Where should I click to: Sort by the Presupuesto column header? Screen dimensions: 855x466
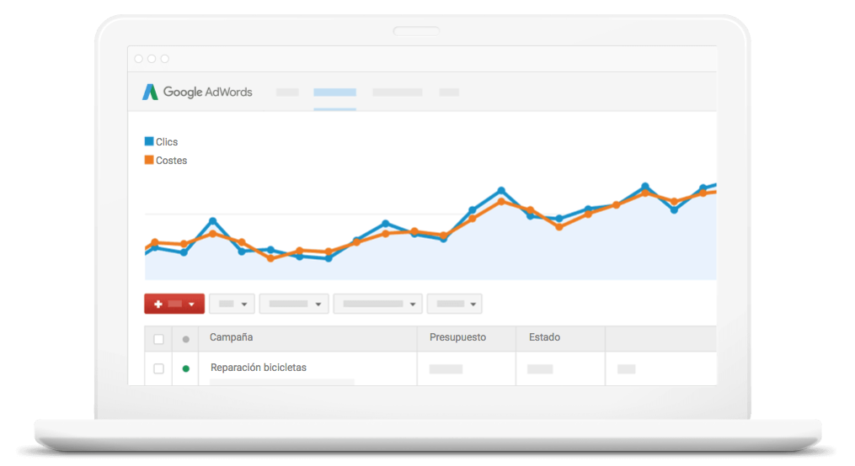click(x=457, y=337)
